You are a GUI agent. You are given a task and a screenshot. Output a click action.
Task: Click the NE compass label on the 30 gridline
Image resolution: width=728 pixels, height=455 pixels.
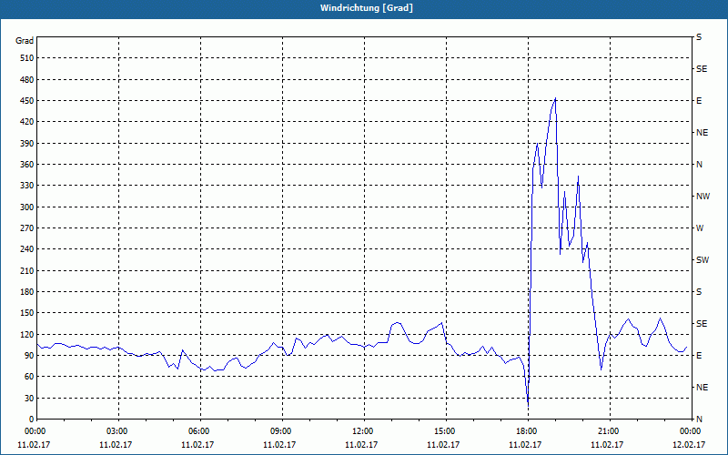[x=702, y=388]
